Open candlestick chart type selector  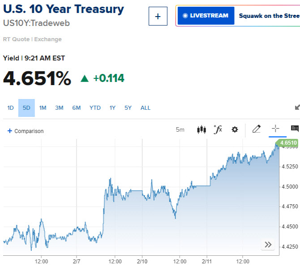point(201,129)
